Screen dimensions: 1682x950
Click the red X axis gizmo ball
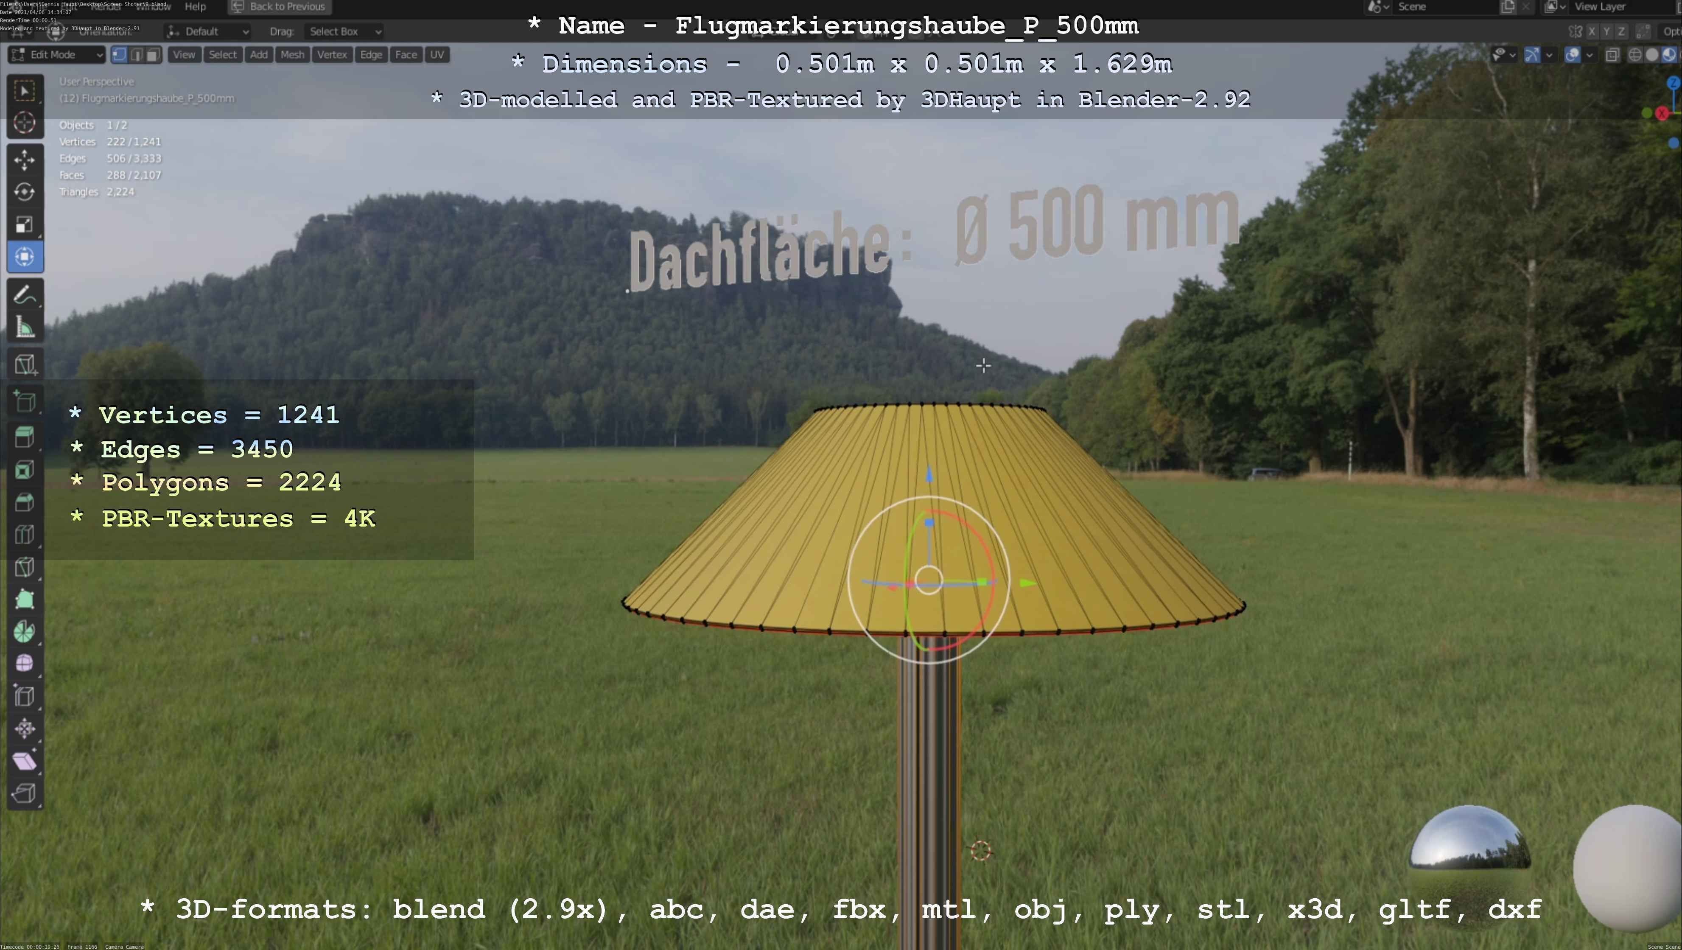[1662, 114]
